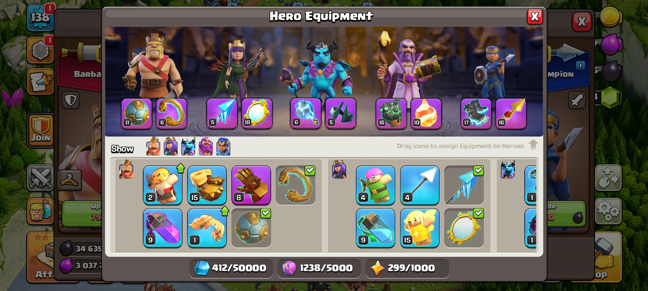The width and height of the screenshot is (648, 291).
Task: Click equipped Magic Mirror with checkmark
Action: coord(464,228)
